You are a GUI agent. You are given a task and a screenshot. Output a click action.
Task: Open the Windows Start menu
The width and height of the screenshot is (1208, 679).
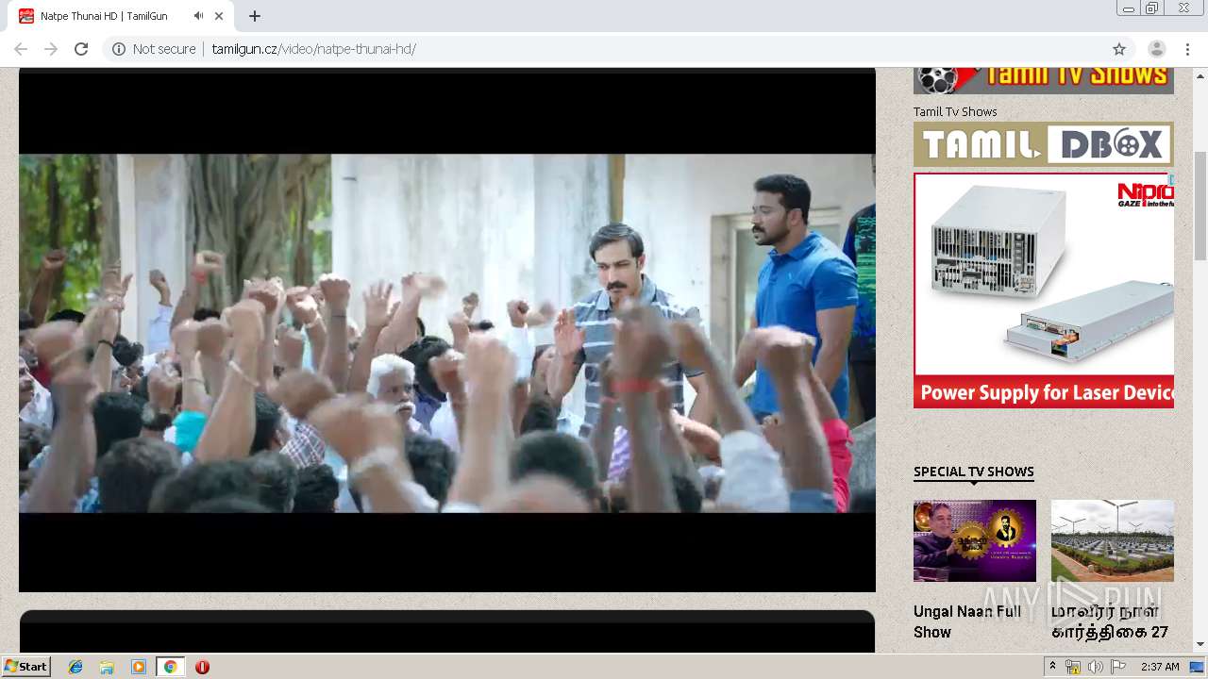[26, 667]
